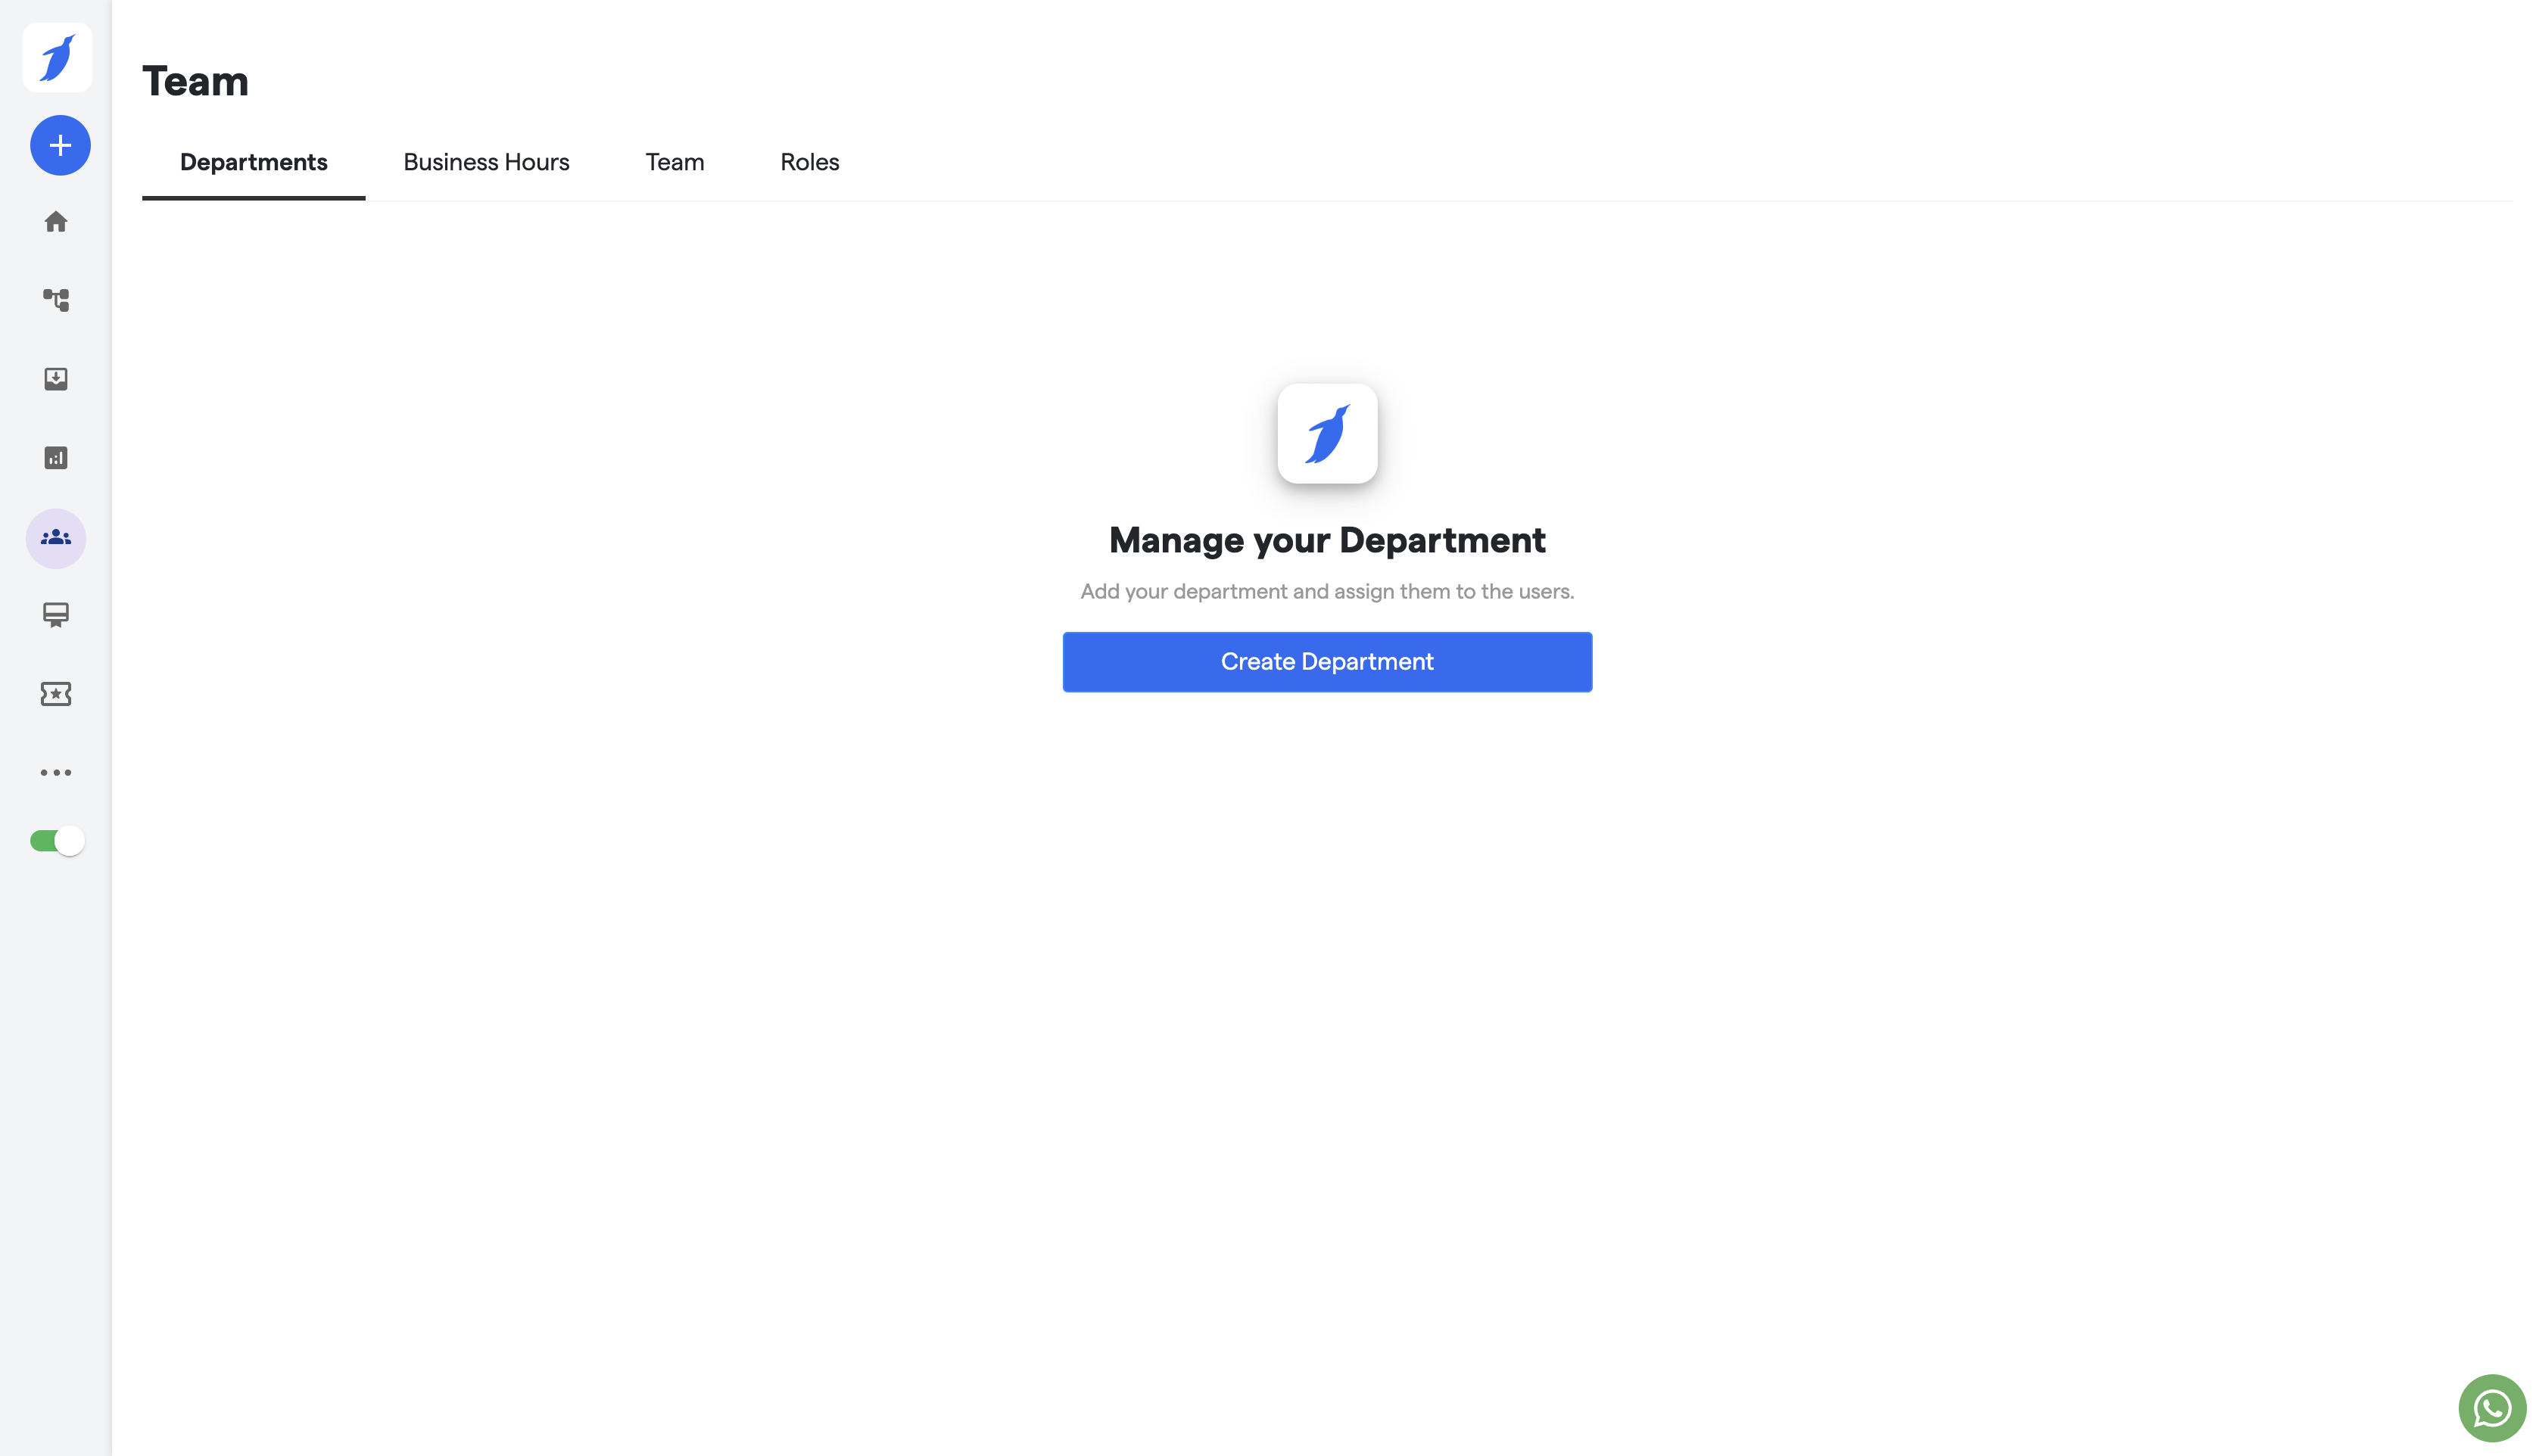
Task: Open the analytics chart sidebar icon
Action: point(56,458)
